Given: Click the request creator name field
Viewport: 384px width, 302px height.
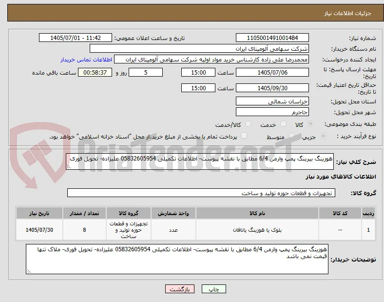Looking at the screenshot, I should [x=211, y=60].
